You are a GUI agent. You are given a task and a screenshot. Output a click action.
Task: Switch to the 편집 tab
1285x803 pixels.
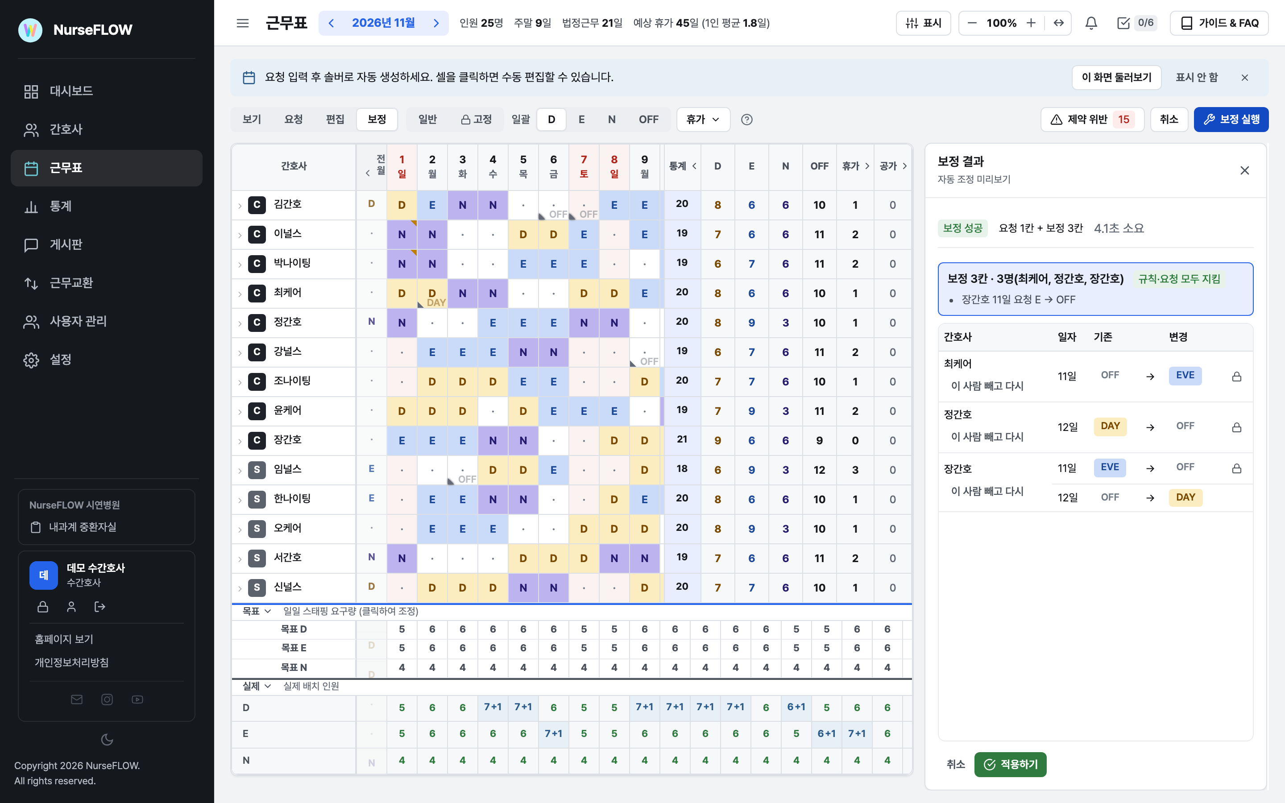pos(335,120)
